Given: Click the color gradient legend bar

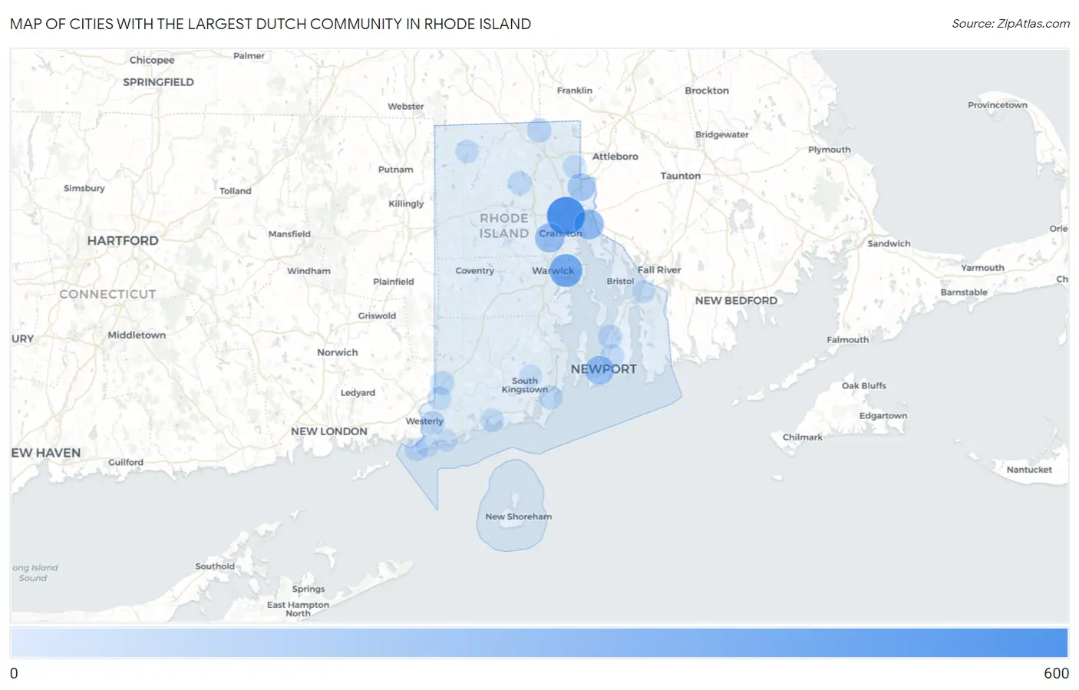Looking at the screenshot, I should tap(539, 642).
